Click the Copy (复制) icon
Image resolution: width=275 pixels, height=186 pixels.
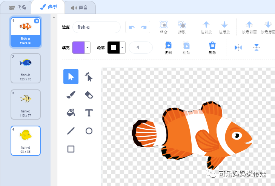[x=168, y=48]
